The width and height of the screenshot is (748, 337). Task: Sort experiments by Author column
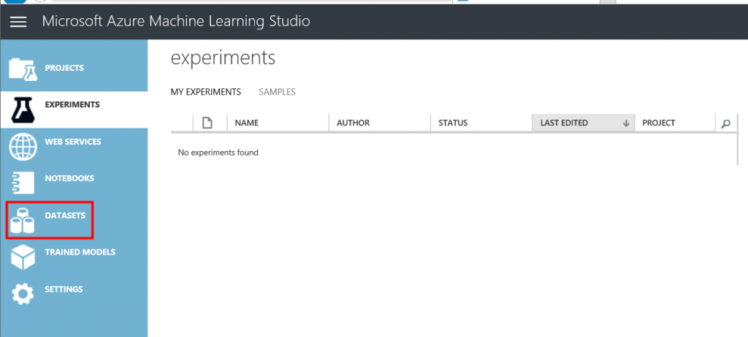click(353, 123)
